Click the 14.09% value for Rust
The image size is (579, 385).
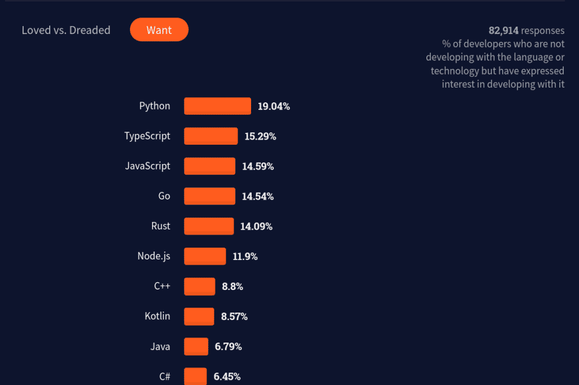256,226
